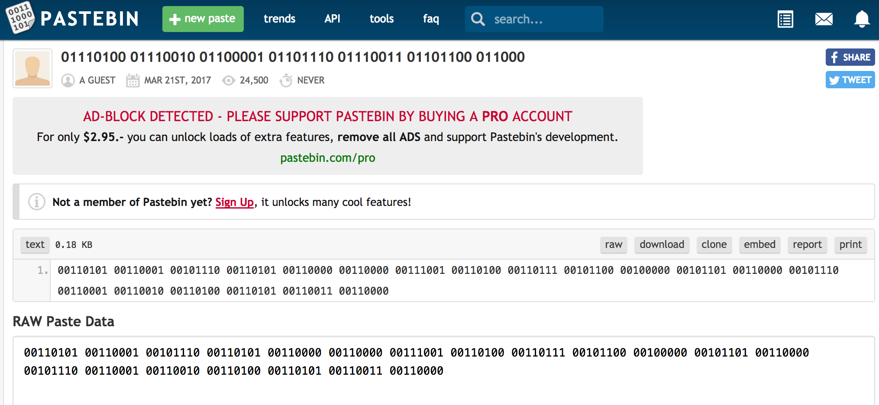Image resolution: width=879 pixels, height=405 pixels.
Task: Click inside the raw paste data textarea
Action: [444, 371]
